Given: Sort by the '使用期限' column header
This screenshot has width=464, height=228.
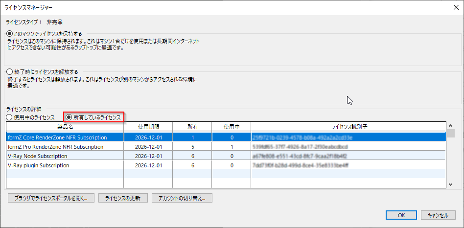Looking at the screenshot, I should (x=148, y=127).
